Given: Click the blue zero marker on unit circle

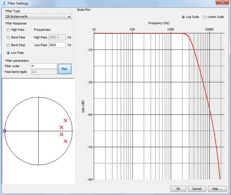Looking at the screenshot, I should point(5,131).
